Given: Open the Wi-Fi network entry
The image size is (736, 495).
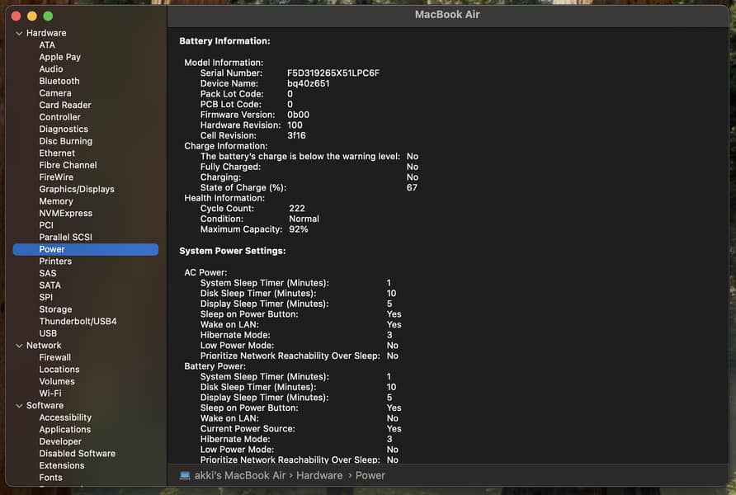Looking at the screenshot, I should tap(50, 394).
